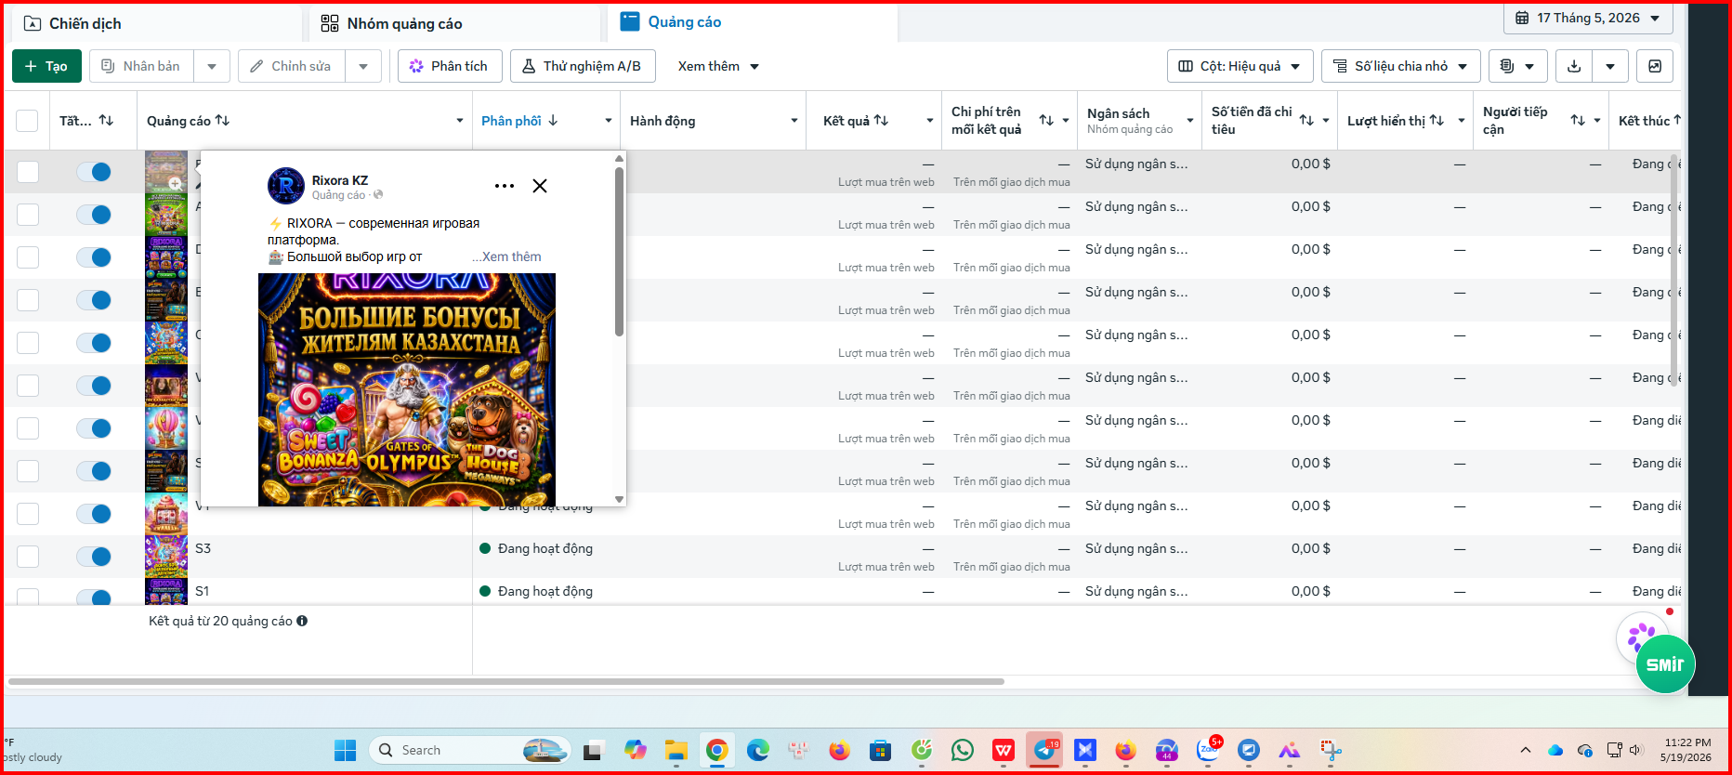
Task: Open Microsoft Edge from the taskbar
Action: click(758, 750)
